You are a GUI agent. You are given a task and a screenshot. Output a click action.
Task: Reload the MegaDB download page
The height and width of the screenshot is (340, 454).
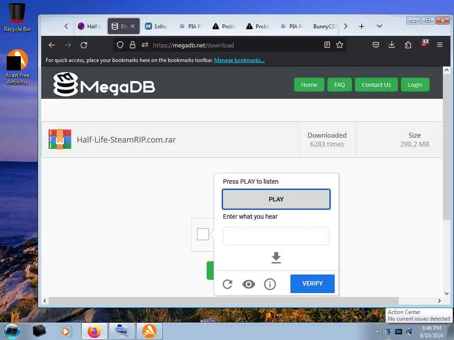click(84, 45)
